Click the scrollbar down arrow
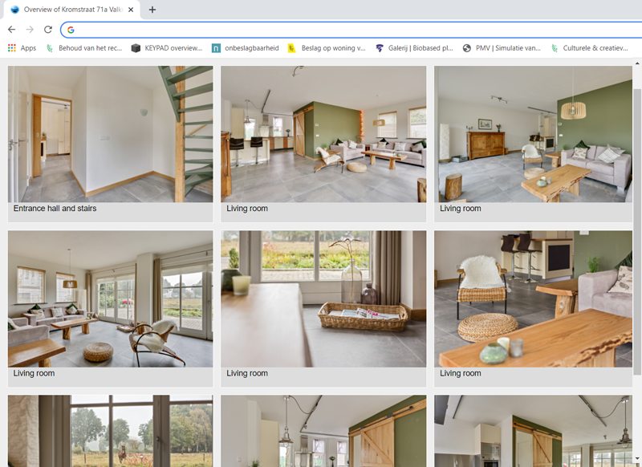The width and height of the screenshot is (642, 467). tap(637, 459)
